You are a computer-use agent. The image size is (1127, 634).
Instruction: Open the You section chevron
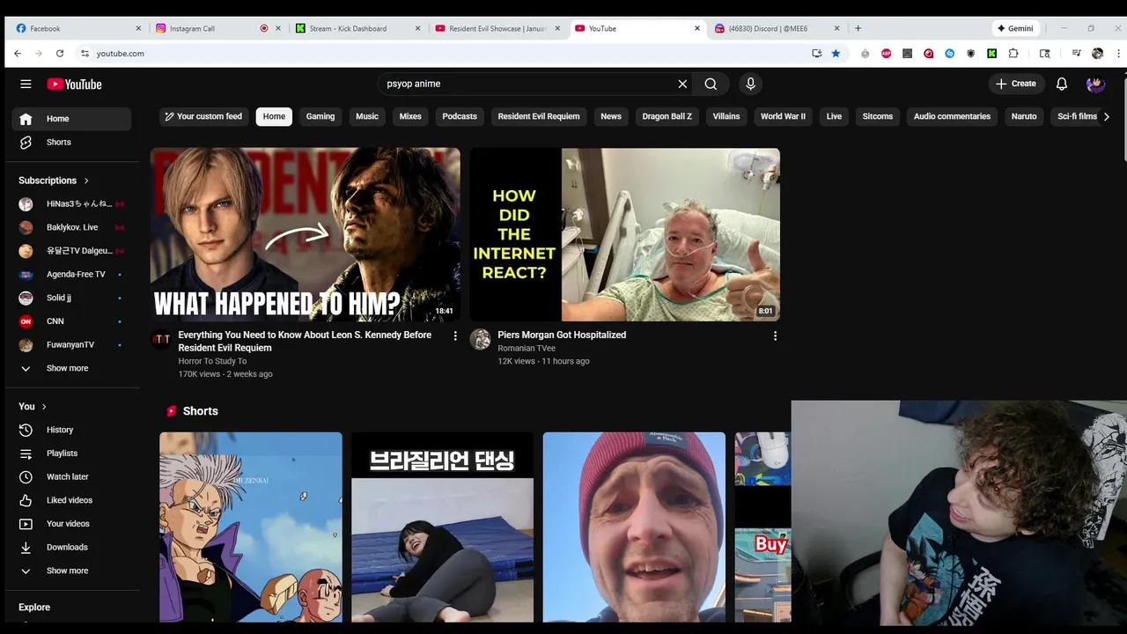(x=44, y=407)
